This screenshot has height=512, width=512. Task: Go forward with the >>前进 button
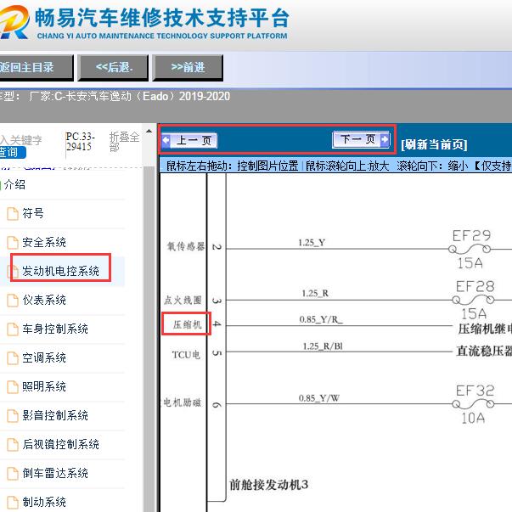tap(188, 68)
